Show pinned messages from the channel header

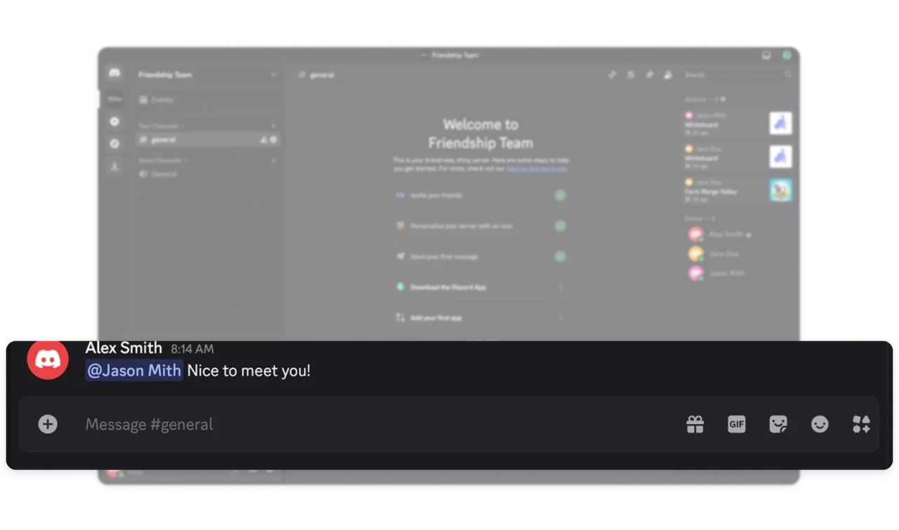[649, 74]
